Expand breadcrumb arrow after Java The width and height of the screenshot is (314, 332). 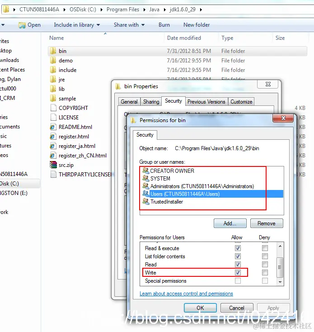pos(165,10)
